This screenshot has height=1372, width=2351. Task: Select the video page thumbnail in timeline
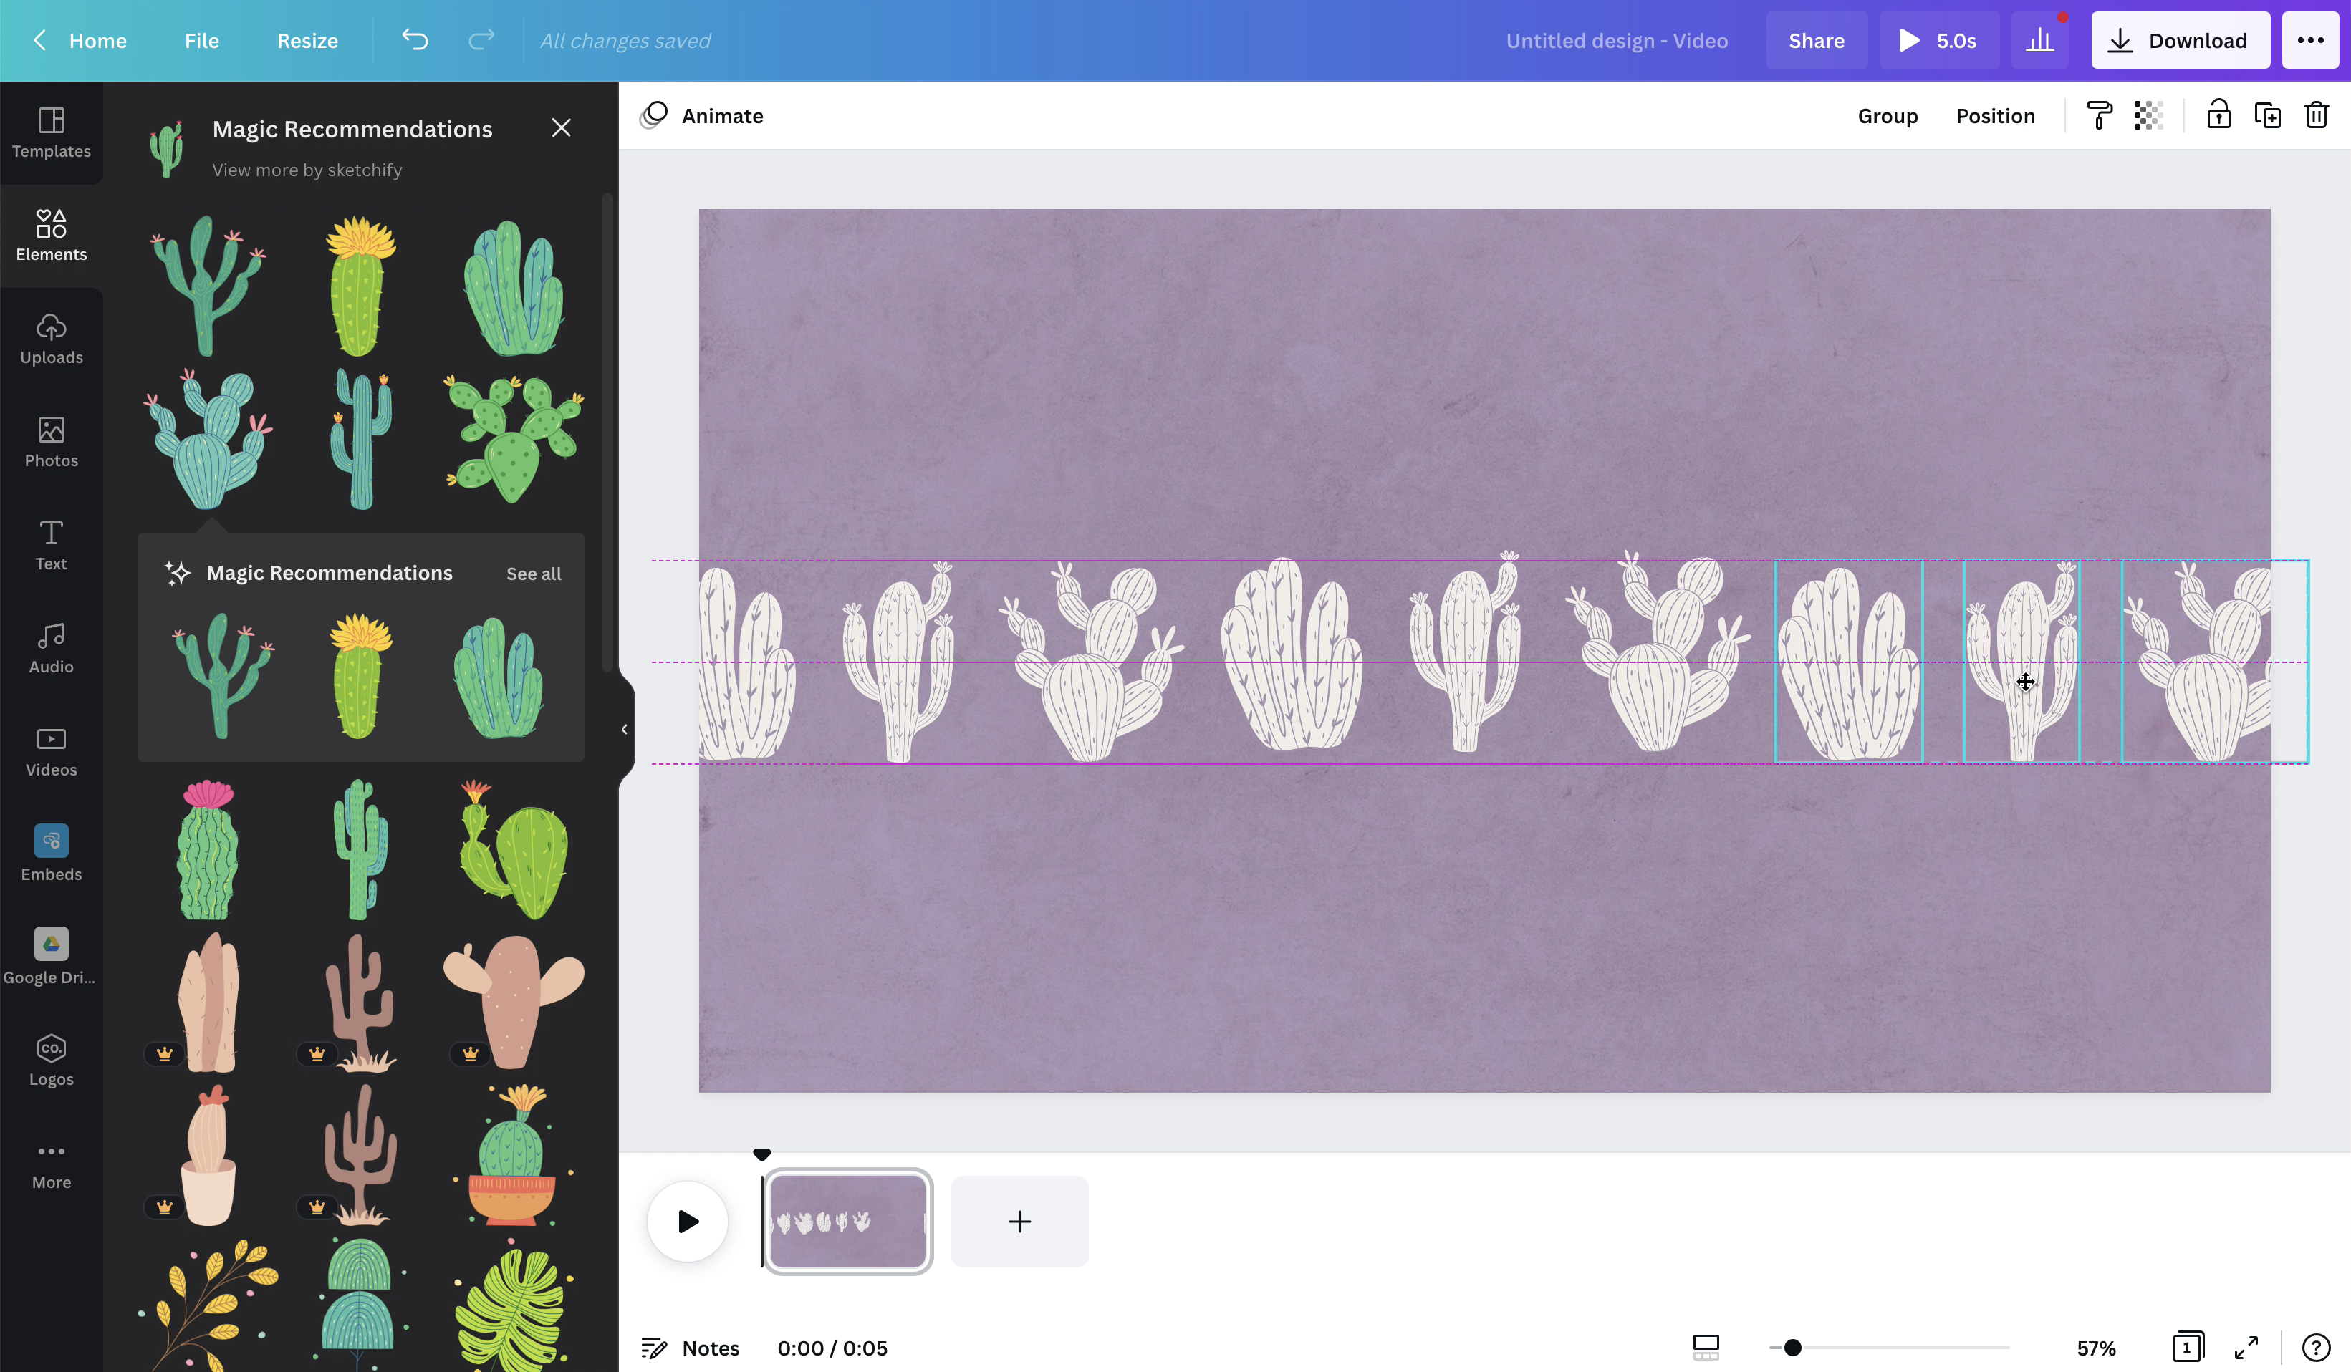(x=847, y=1221)
